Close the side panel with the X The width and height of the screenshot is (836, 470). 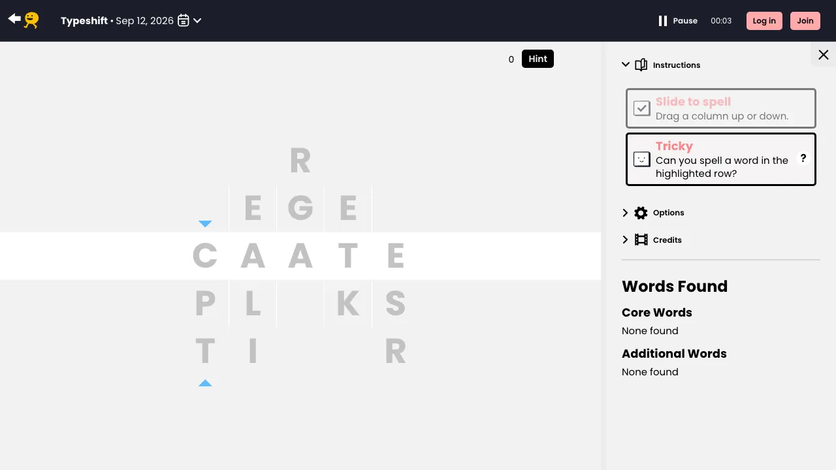click(x=824, y=55)
